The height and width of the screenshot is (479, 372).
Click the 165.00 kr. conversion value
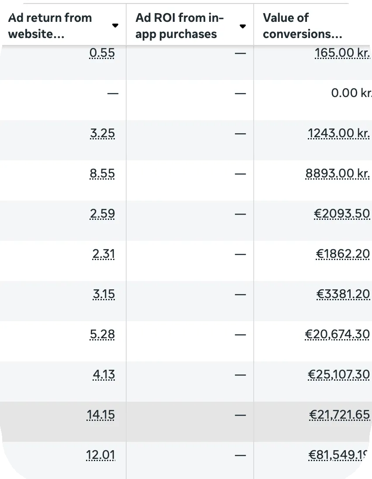pyautogui.click(x=342, y=53)
